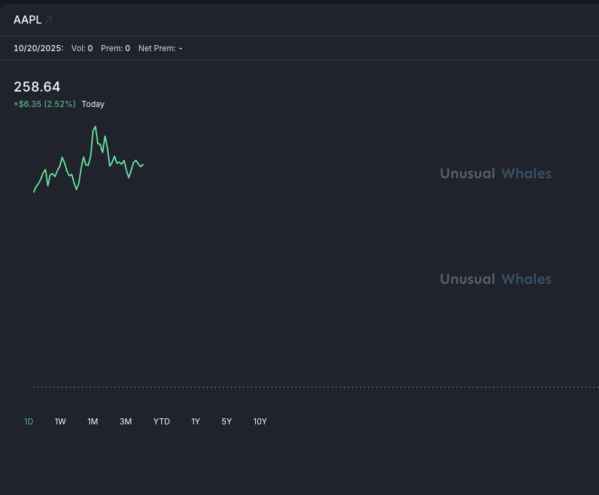Click the +$6.35 (2.52%) change text
Screen dimensions: 599x495
click(44, 104)
